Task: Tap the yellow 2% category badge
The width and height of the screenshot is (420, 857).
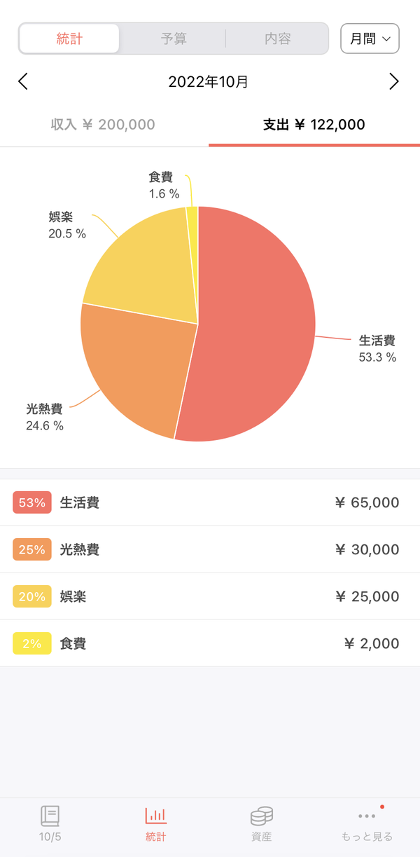Action: click(x=32, y=643)
